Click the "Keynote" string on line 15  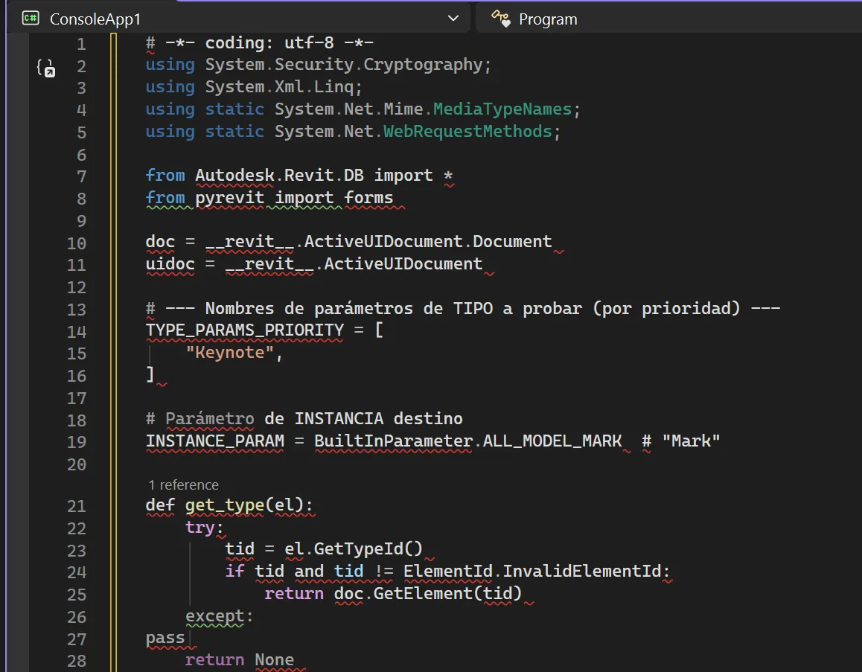point(229,353)
